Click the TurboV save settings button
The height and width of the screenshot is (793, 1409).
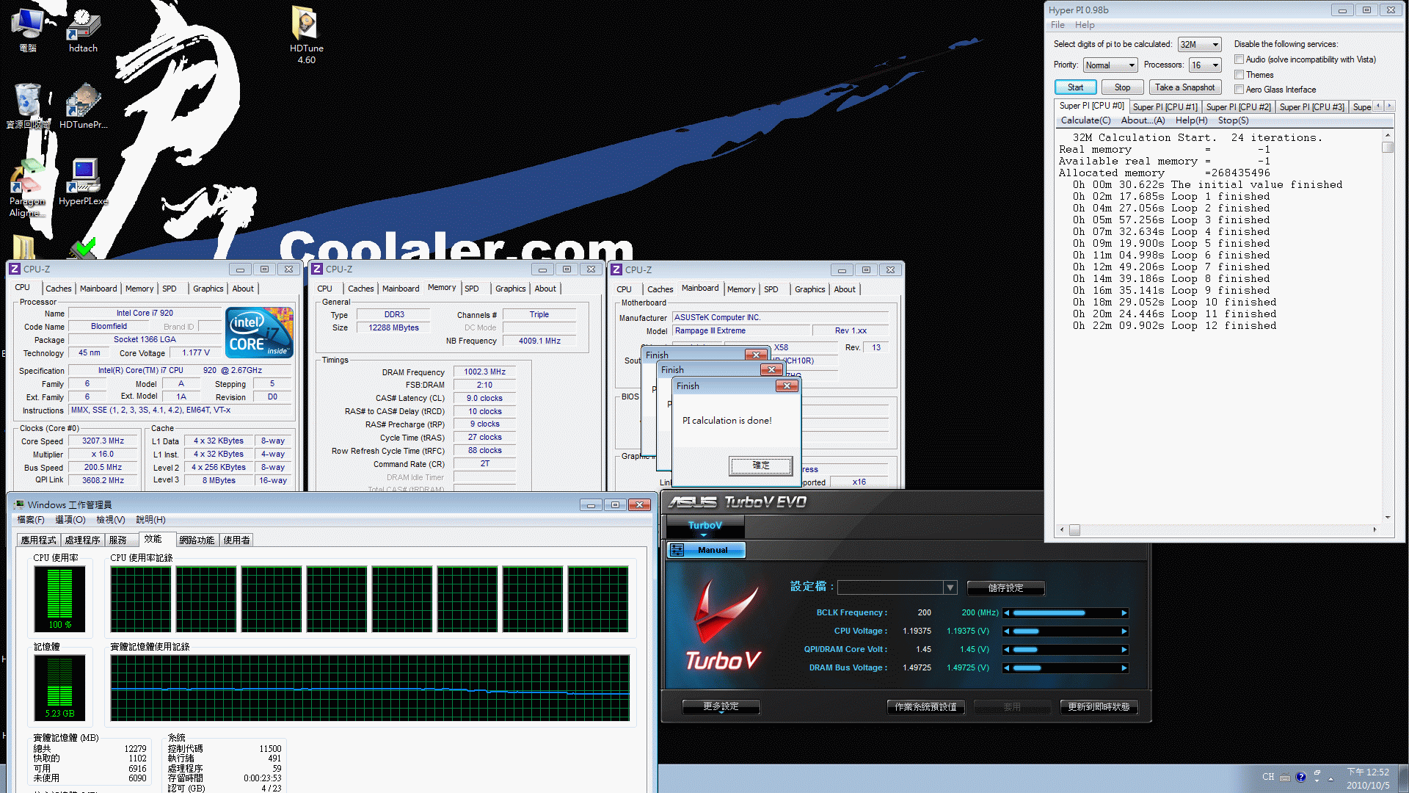coord(1005,588)
